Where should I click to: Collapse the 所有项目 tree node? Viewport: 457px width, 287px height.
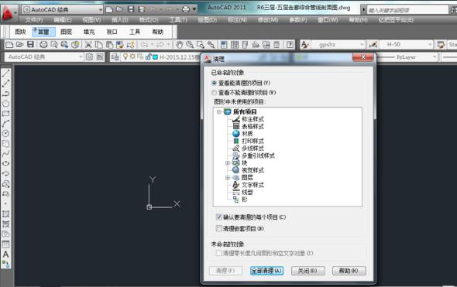[x=218, y=111]
